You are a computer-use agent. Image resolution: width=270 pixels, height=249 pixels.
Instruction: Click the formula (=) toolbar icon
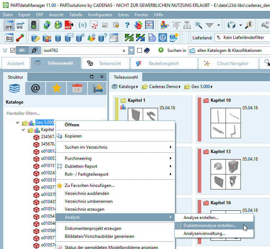tap(82, 25)
